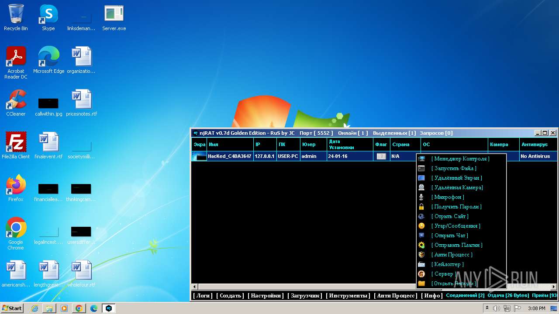
Task: Click the monitor icon beside Менеджер Контроля
Action: [x=421, y=159]
